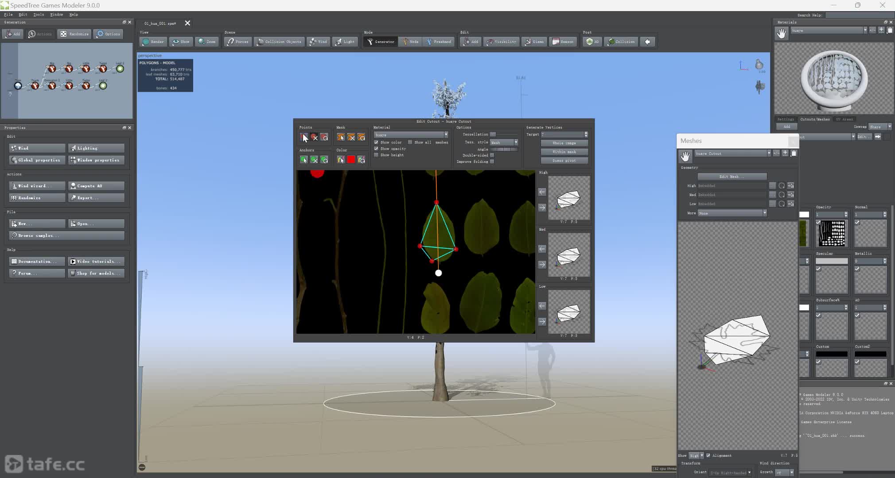Open the Window menu
This screenshot has width=895, height=478.
(56, 15)
